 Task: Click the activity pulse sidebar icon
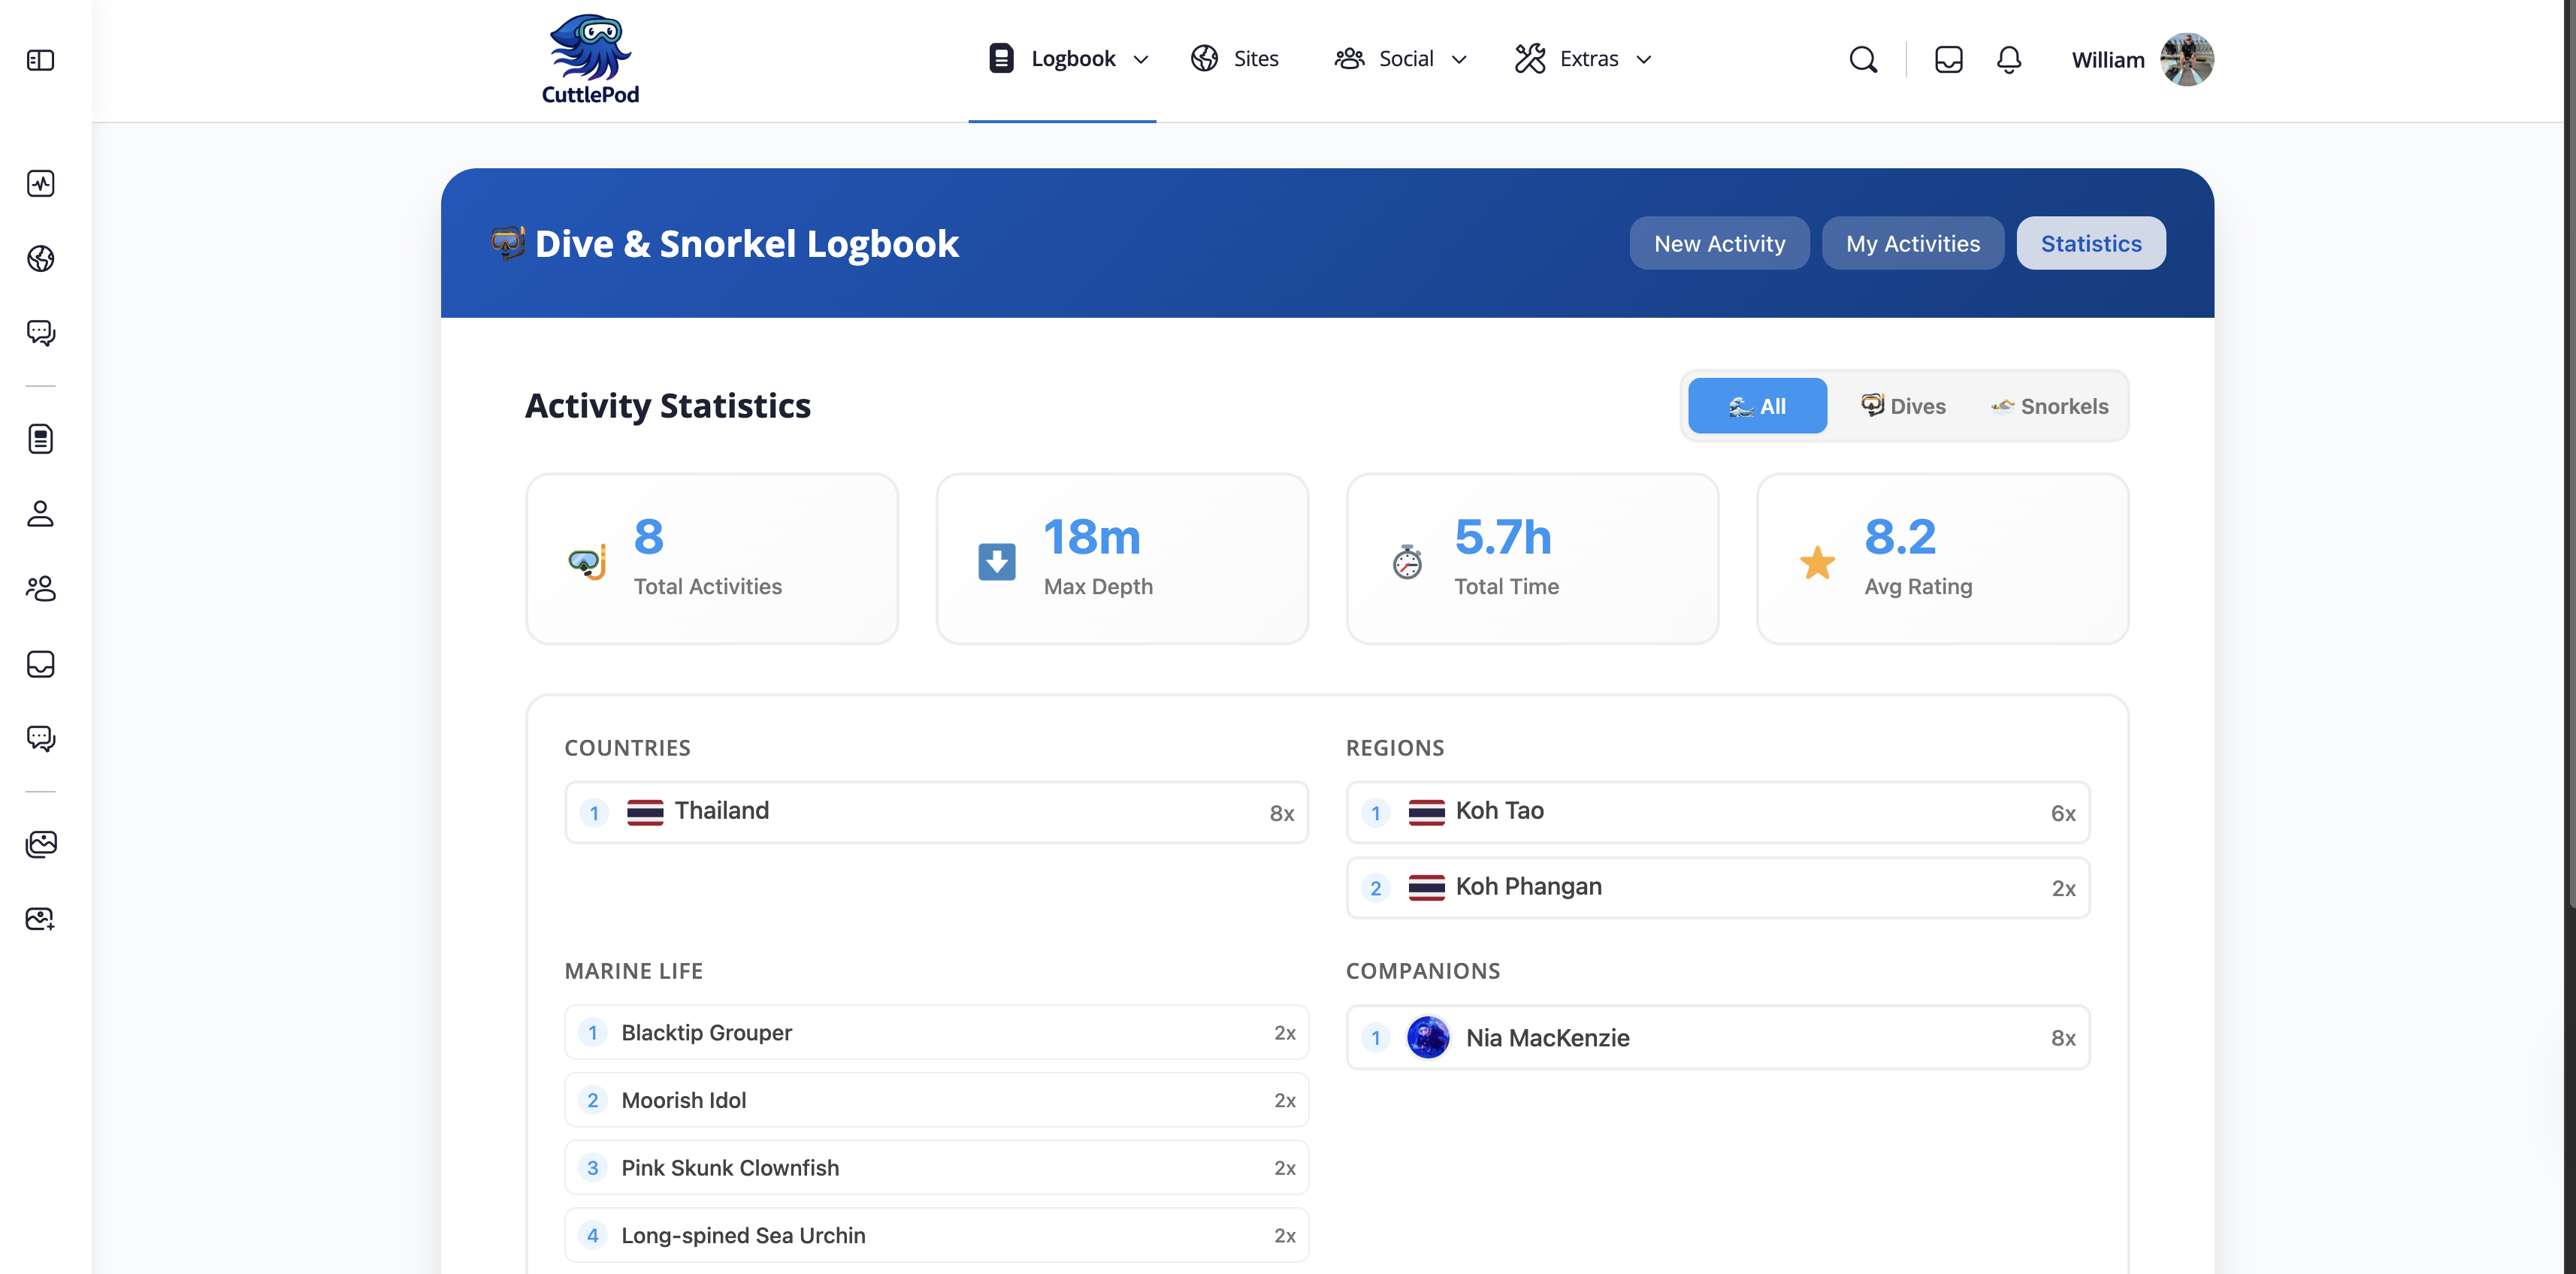(40, 183)
